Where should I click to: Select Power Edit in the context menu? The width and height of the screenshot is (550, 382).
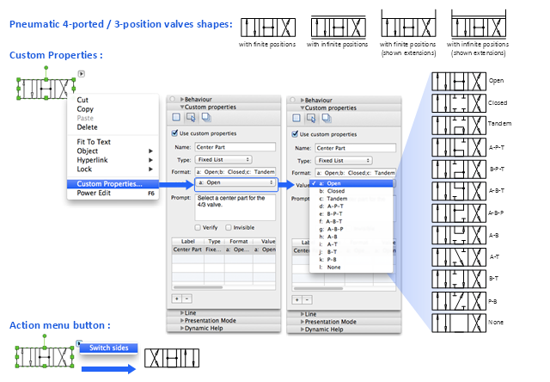click(x=95, y=193)
